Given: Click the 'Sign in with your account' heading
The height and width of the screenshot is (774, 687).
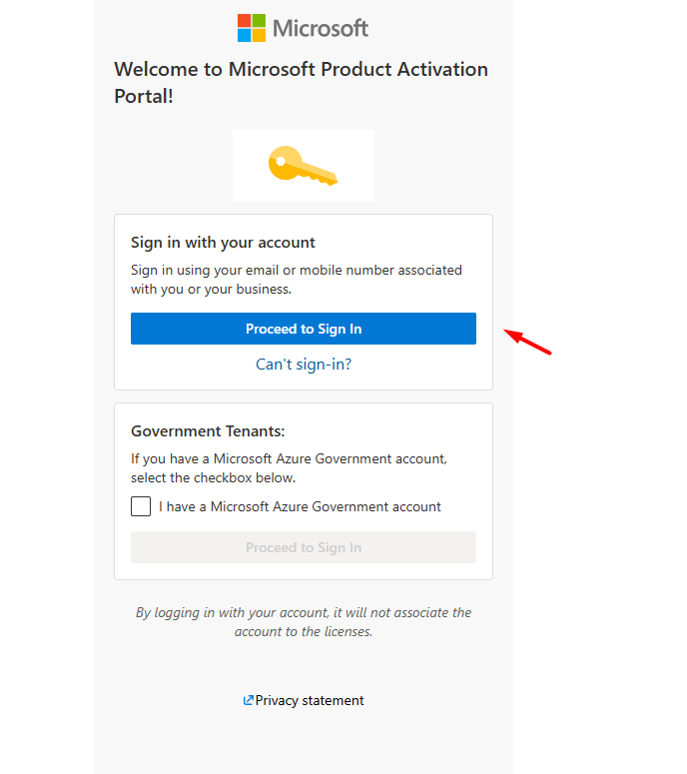Looking at the screenshot, I should point(223,243).
